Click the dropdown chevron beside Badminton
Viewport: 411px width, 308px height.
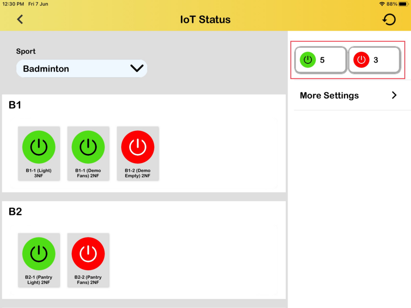coord(137,69)
